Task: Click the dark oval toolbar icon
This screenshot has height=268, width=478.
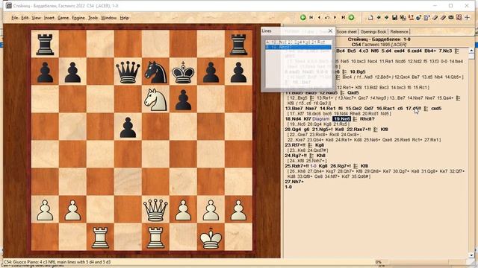Action: [451, 18]
